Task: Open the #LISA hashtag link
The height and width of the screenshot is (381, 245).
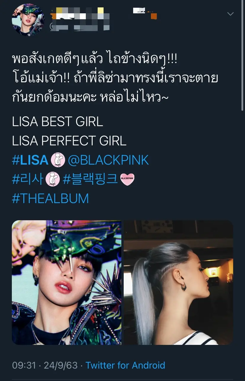Action: click(30, 160)
